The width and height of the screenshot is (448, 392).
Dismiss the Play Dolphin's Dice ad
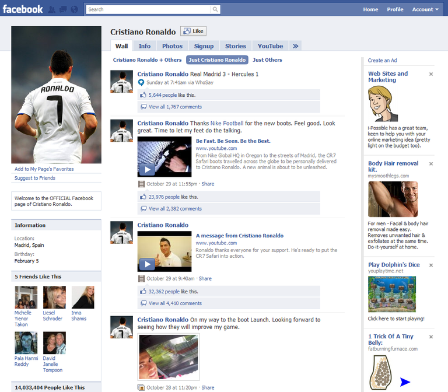431,265
